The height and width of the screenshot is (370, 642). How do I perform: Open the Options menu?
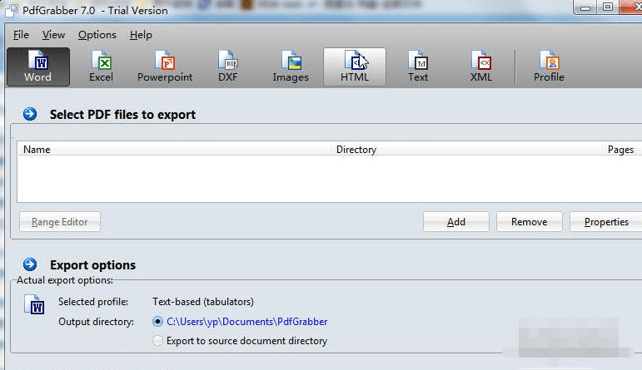click(x=97, y=35)
